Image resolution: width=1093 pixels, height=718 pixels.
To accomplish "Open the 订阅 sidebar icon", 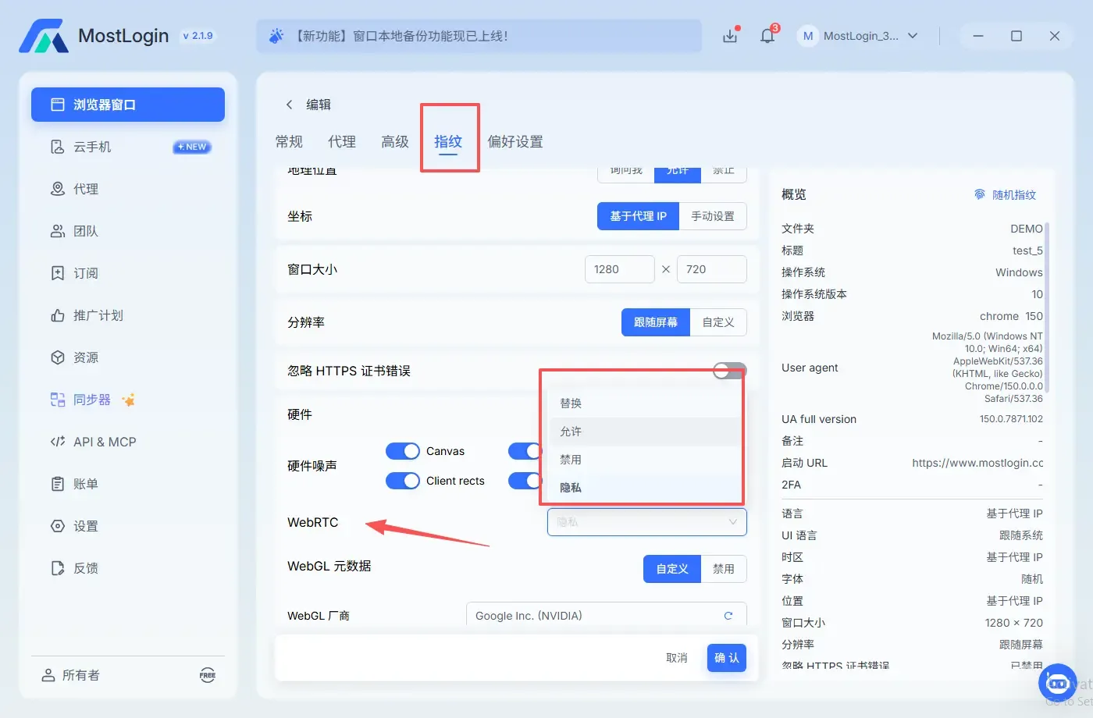I will (58, 273).
